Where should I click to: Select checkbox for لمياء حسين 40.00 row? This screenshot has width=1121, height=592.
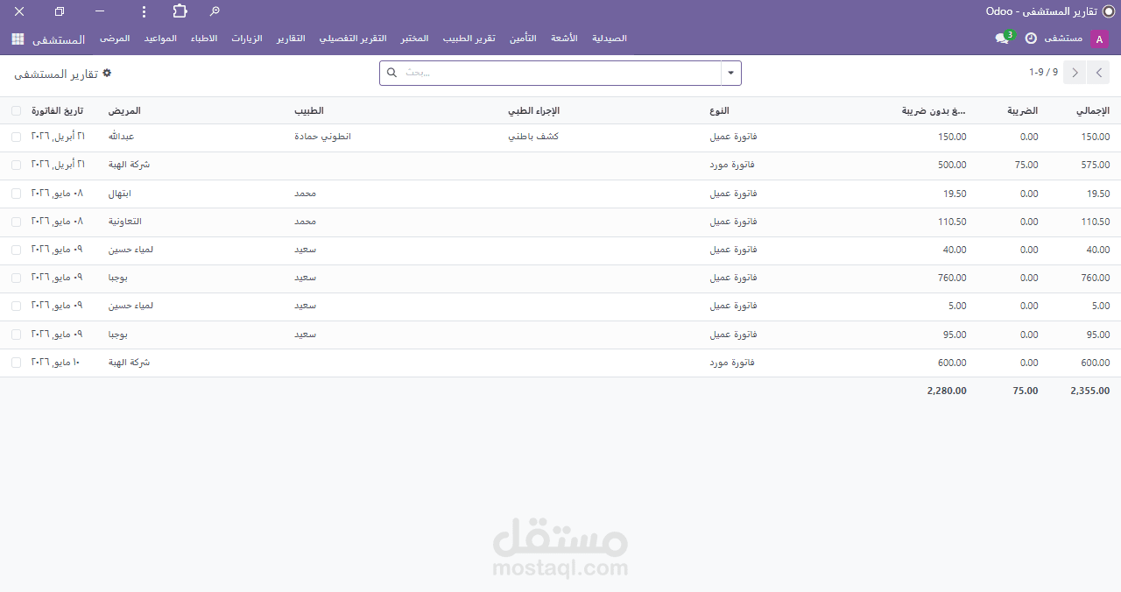tap(16, 250)
